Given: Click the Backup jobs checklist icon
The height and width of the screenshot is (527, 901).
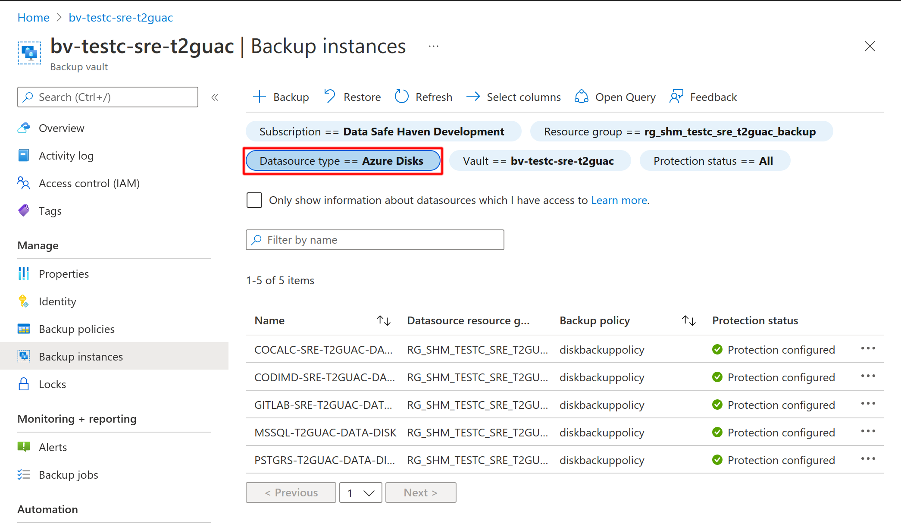Looking at the screenshot, I should pyautogui.click(x=24, y=475).
